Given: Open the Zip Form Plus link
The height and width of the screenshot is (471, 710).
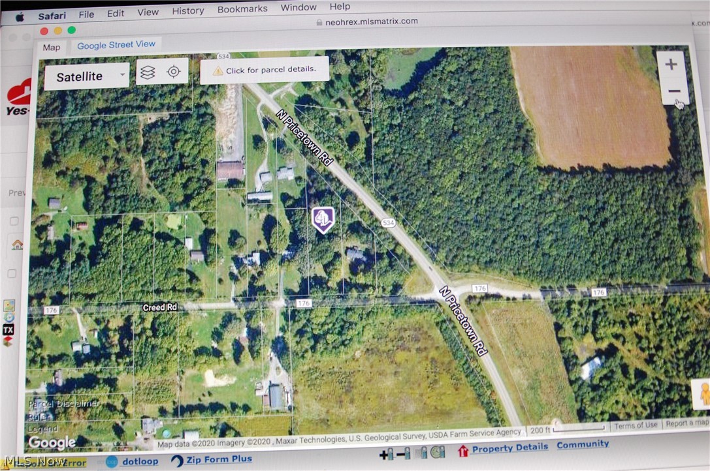Looking at the screenshot, I should (219, 459).
